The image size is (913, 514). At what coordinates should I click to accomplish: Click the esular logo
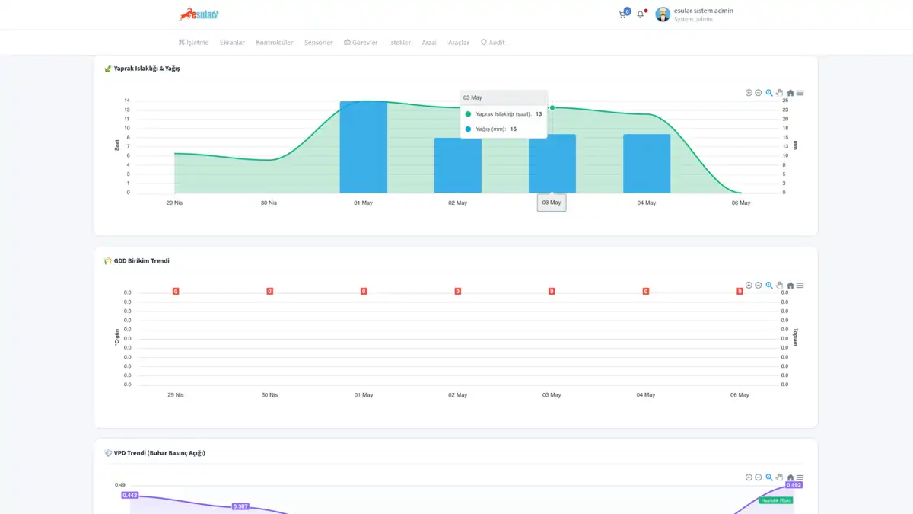[199, 14]
